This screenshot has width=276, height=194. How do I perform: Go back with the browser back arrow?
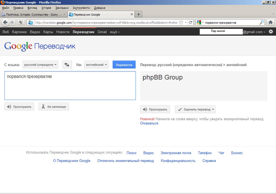5,22
